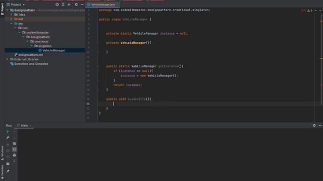Screen dimensions: 323x181
Task: Hide the Run panel with minus icon
Action: [x=320, y=125]
